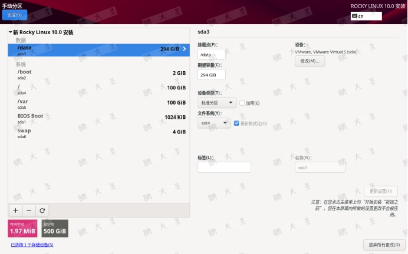408x254 pixels.
Task: Collapse the 新 Rocky Linux 10.0 安装 tree
Action: coord(11,32)
